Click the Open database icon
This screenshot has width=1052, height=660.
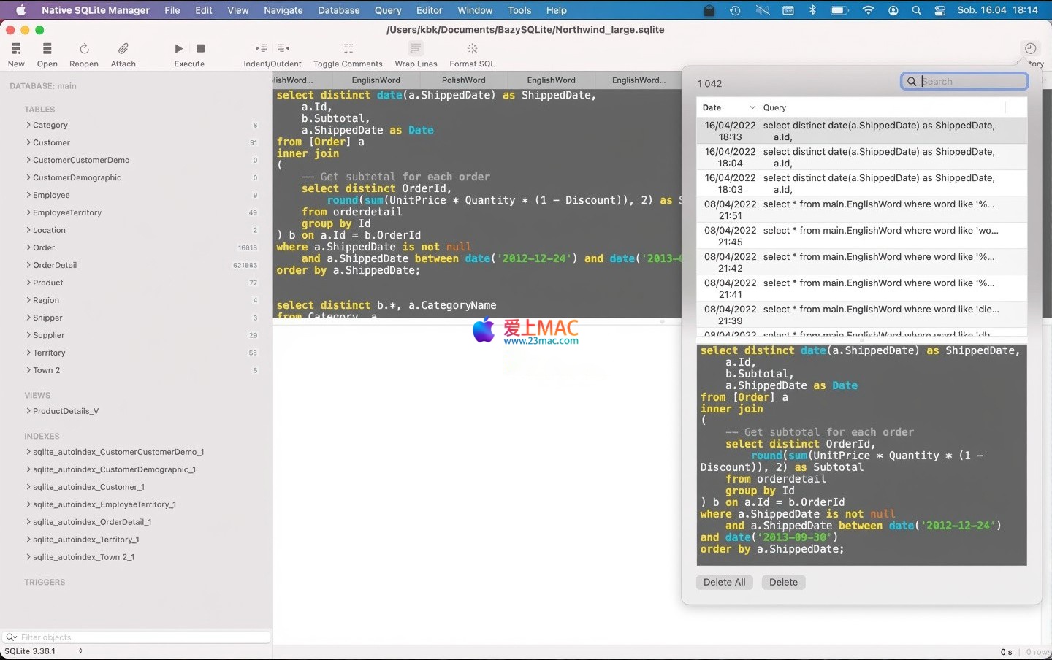(47, 49)
